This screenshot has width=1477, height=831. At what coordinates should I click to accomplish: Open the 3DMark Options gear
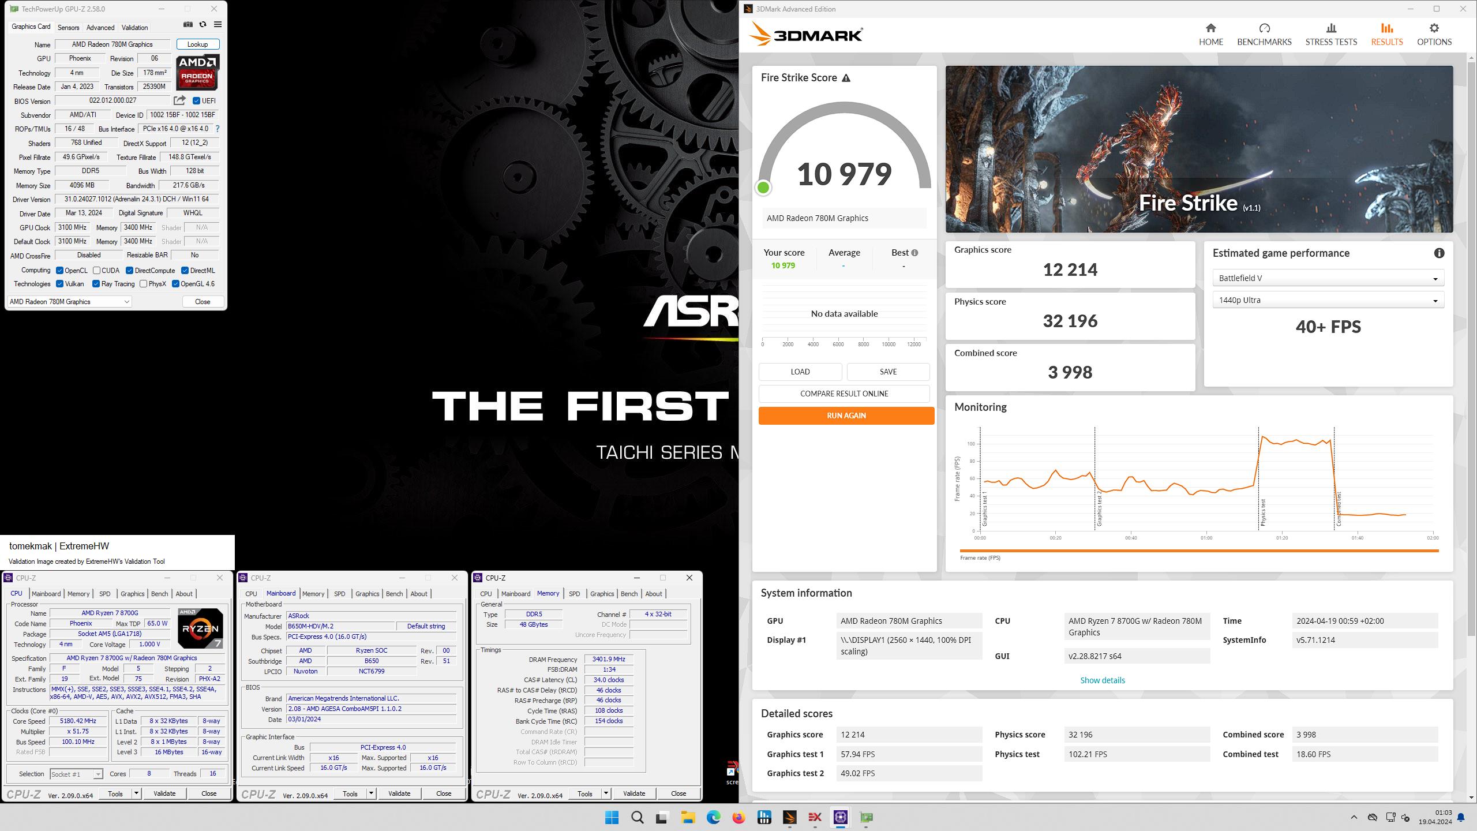(1434, 28)
